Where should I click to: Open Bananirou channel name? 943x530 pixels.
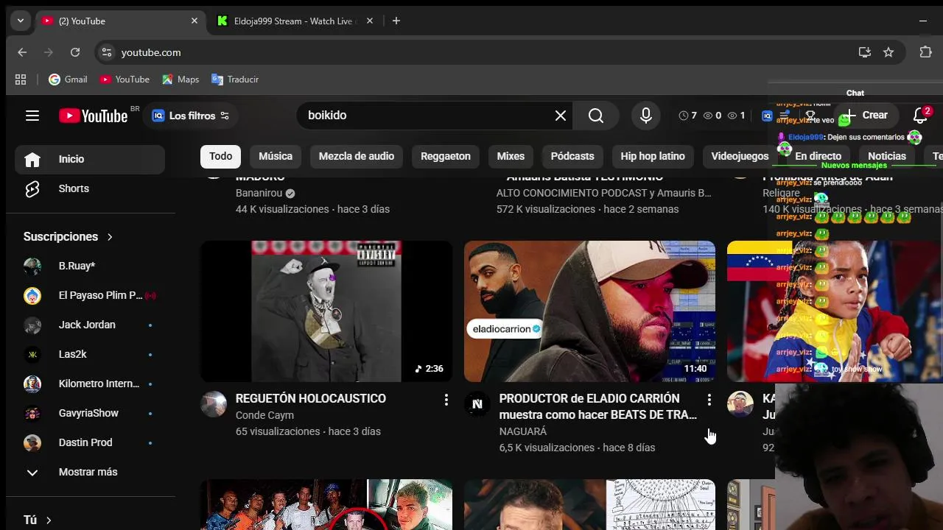259,193
